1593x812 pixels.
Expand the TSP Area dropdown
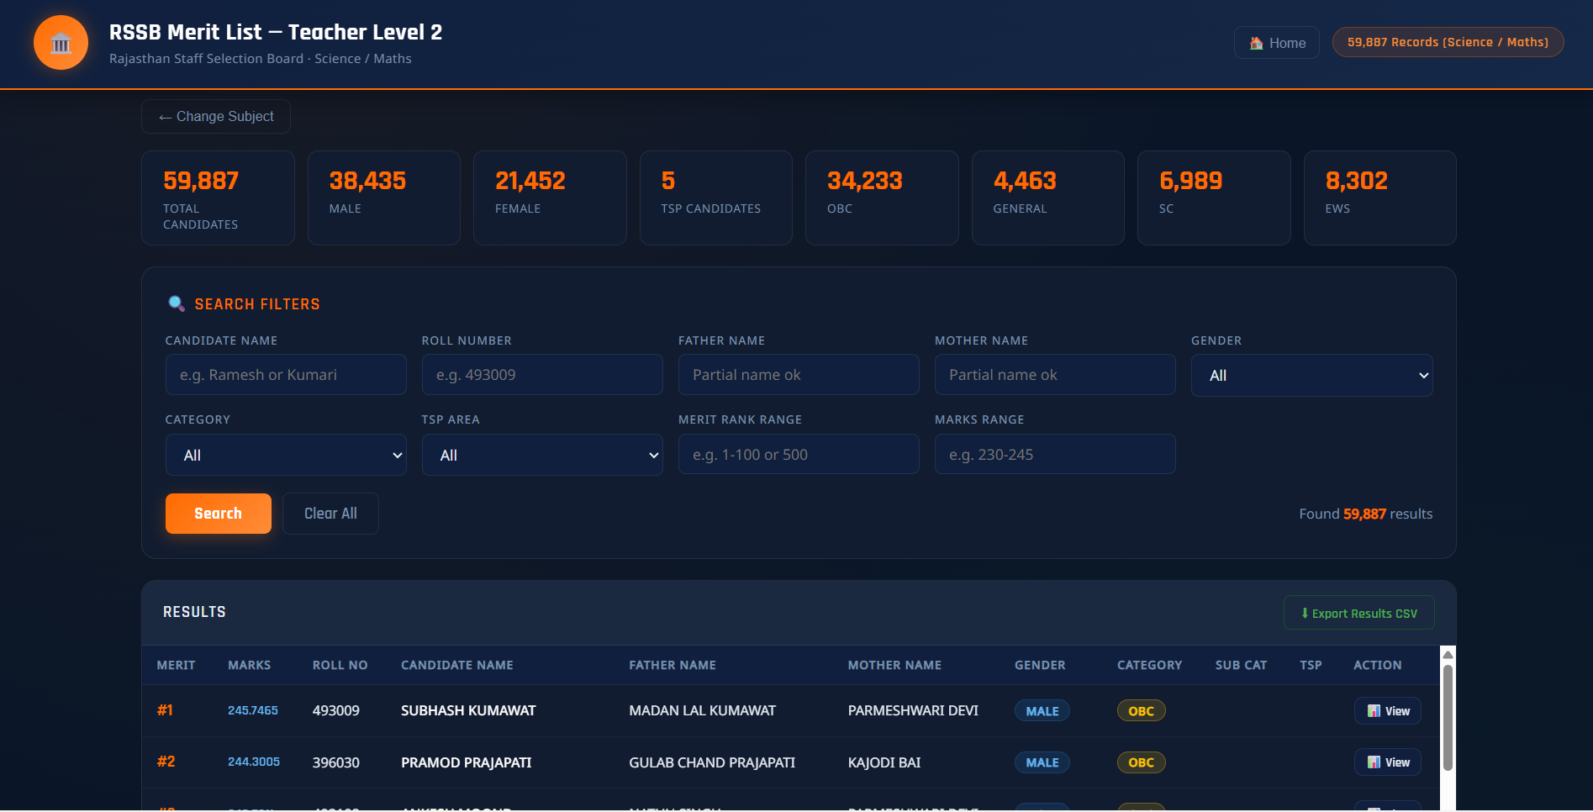click(x=542, y=455)
